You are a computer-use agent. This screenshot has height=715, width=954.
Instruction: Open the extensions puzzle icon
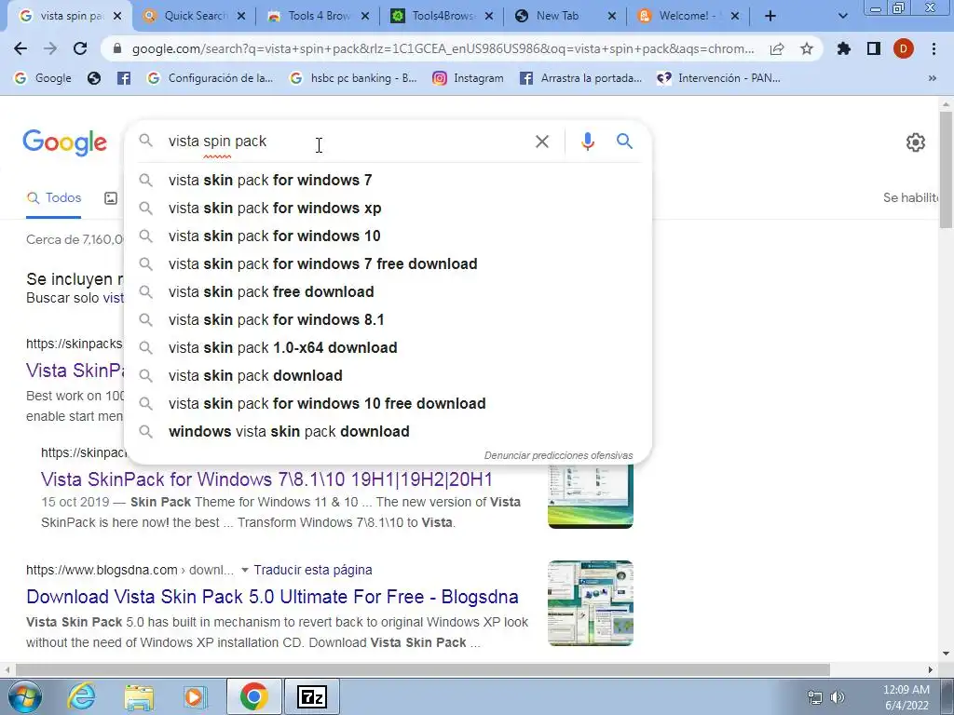(844, 48)
